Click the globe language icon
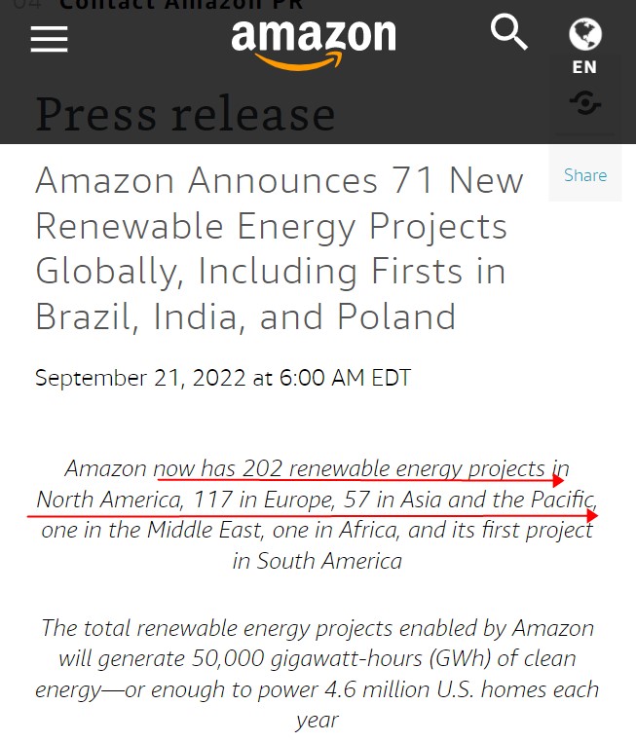 click(x=585, y=34)
